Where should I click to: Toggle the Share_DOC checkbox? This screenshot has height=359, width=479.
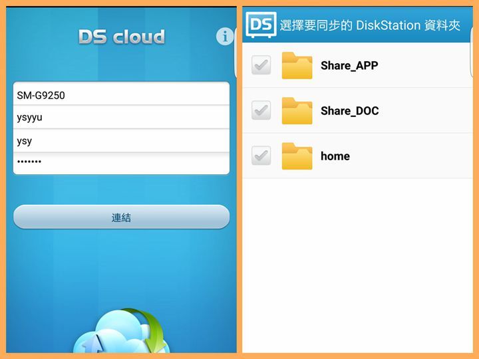pyautogui.click(x=261, y=110)
